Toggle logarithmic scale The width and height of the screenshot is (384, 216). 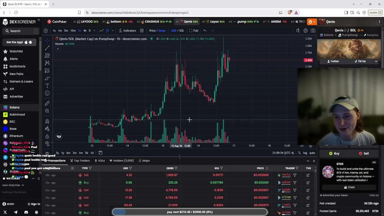click(305, 153)
